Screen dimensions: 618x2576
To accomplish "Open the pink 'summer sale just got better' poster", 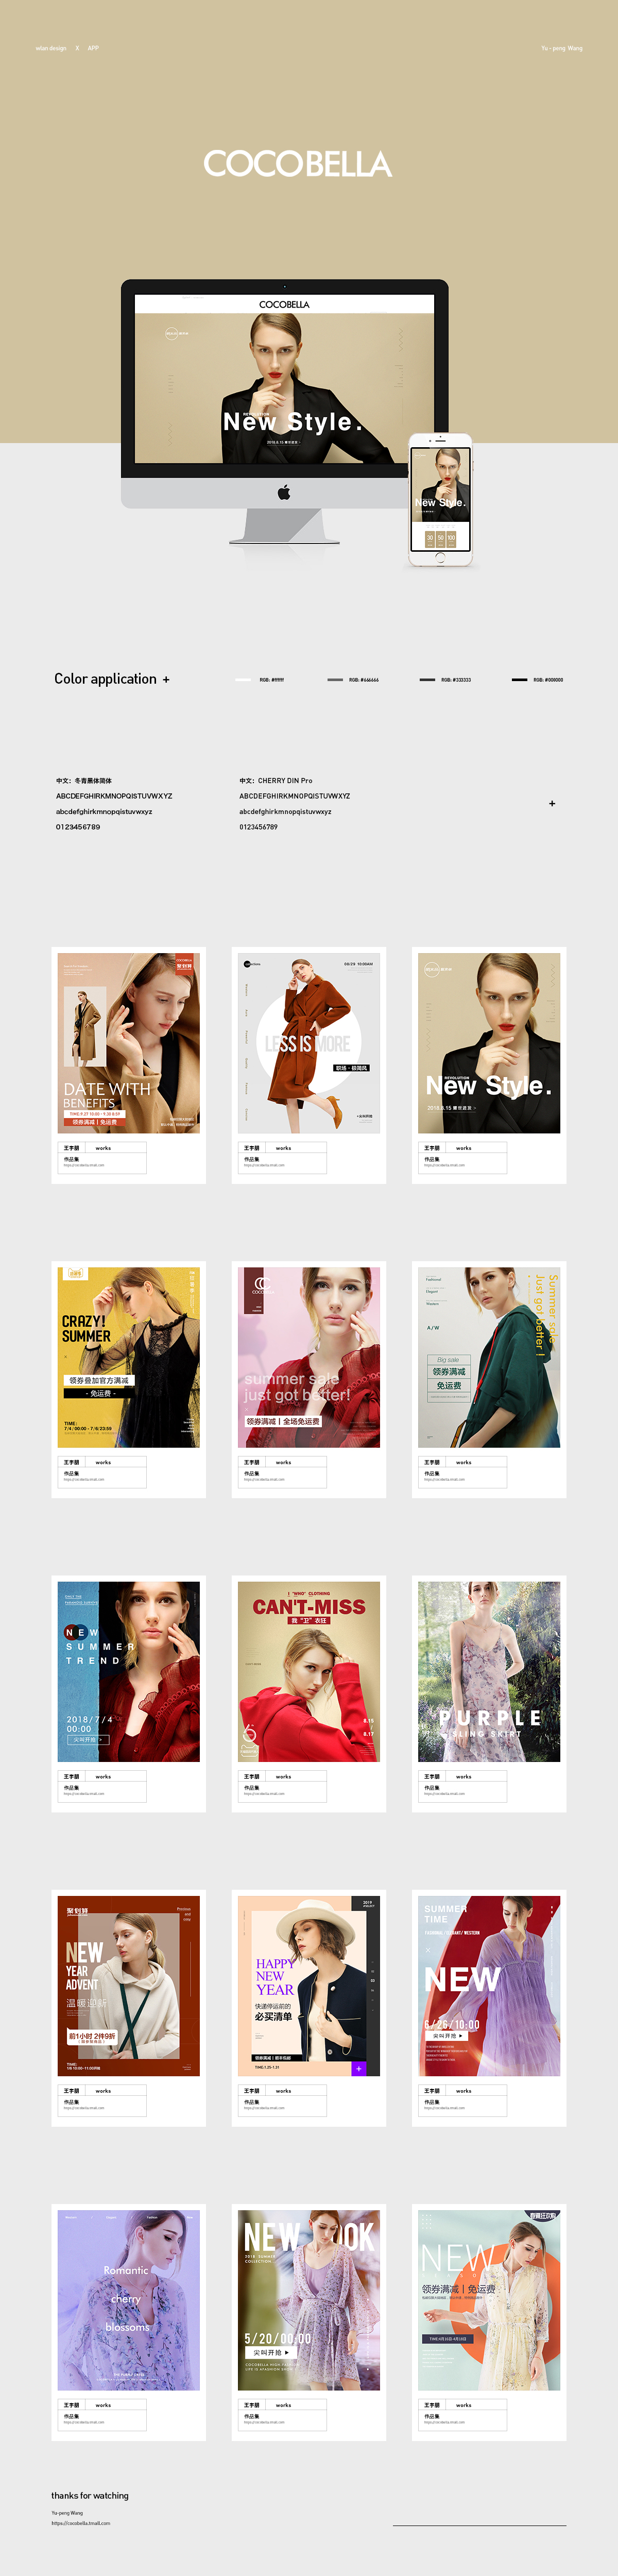I will (x=309, y=1357).
